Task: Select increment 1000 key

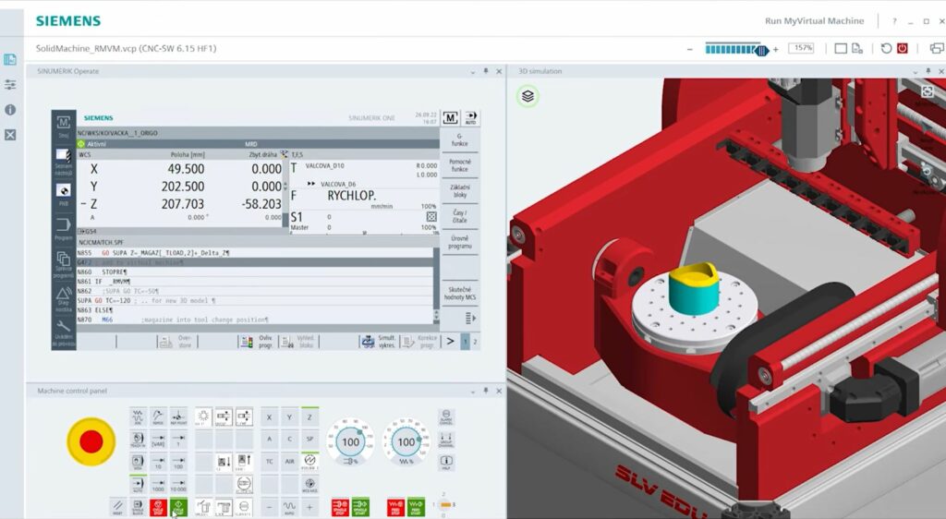Action: (x=158, y=485)
